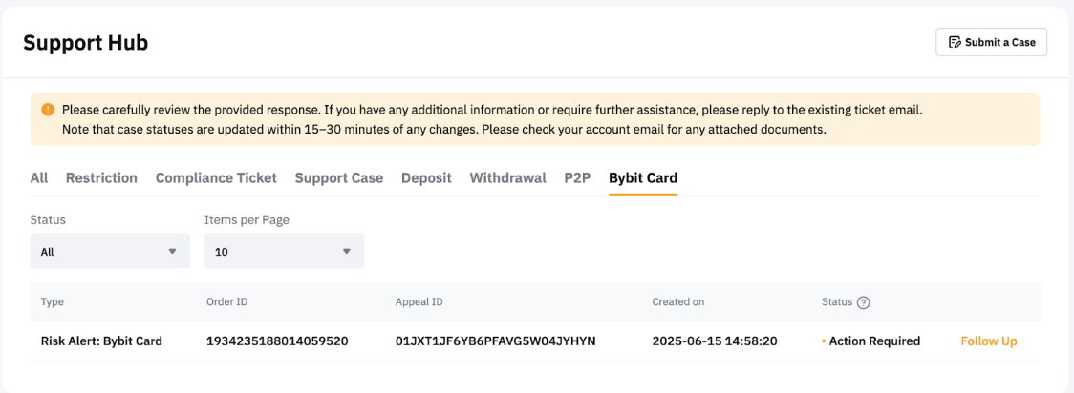
Task: Open the Withdrawal tab
Action: 507,177
